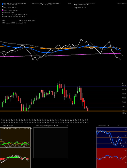Open the red RSI mini chart
This screenshot has width=127, height=168.
pos(112,158)
